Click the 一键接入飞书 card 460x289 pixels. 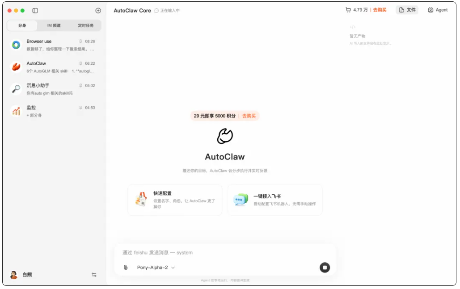point(275,200)
